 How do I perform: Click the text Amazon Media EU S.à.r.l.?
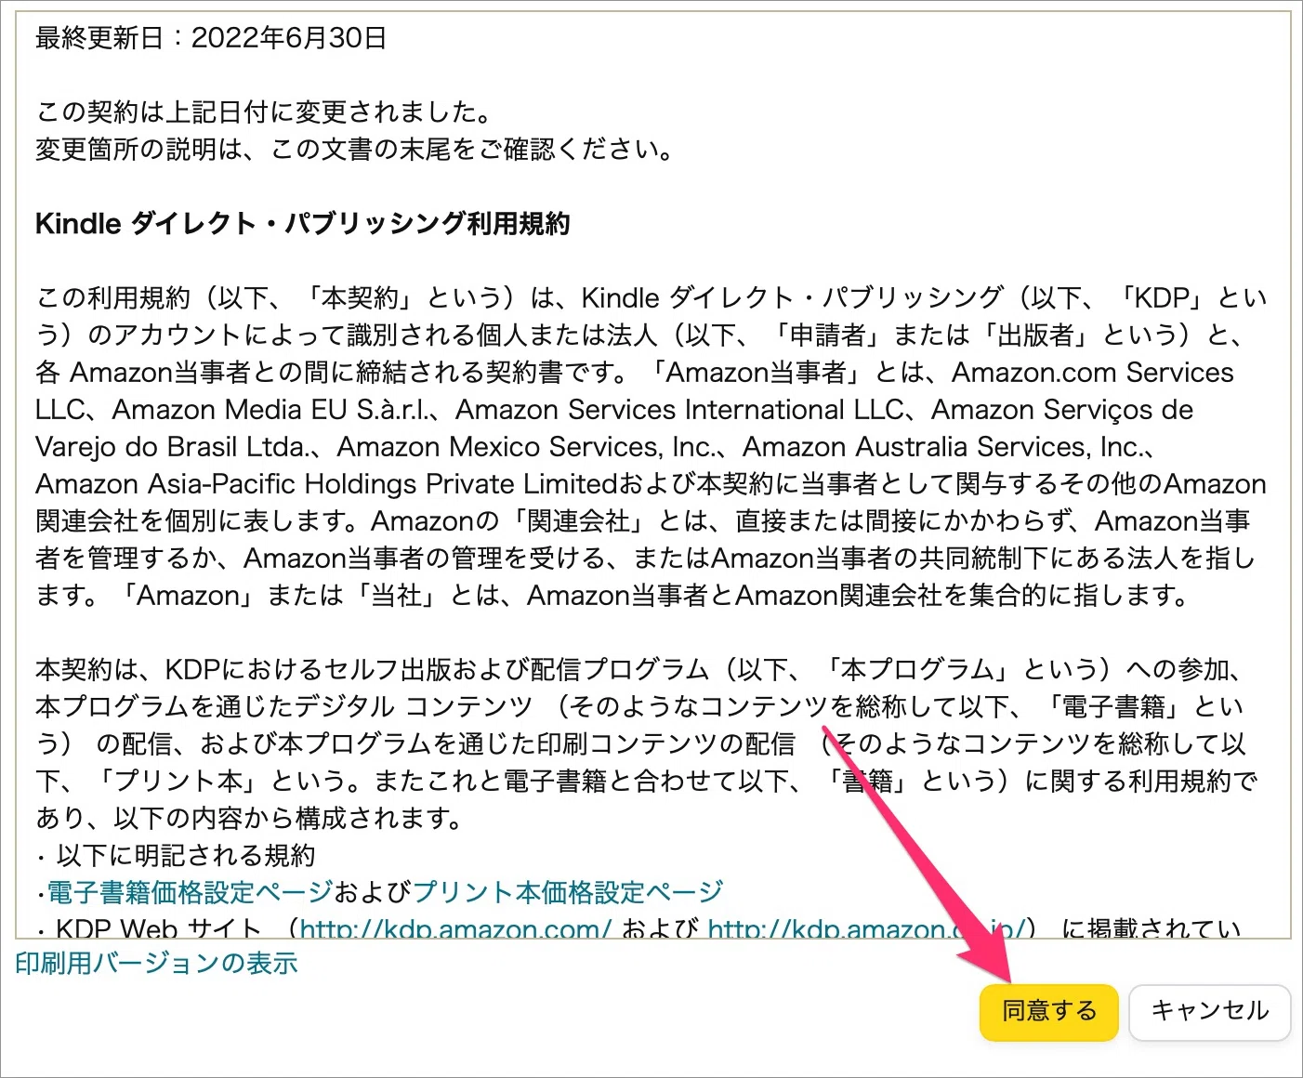pyautogui.click(x=271, y=409)
